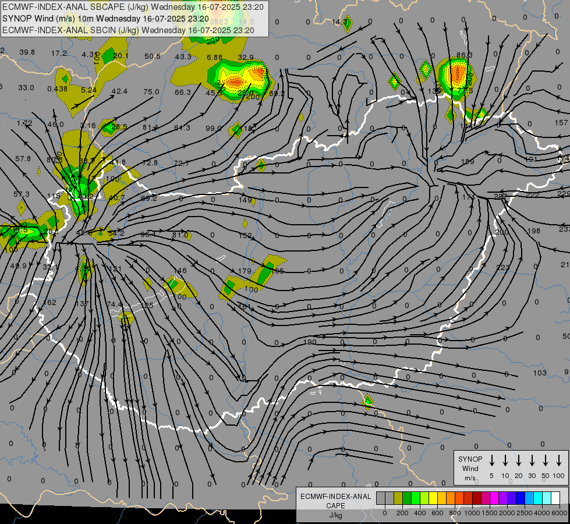Pick the olive CAPE legend swatch
The width and height of the screenshot is (570, 524).
pos(398,498)
